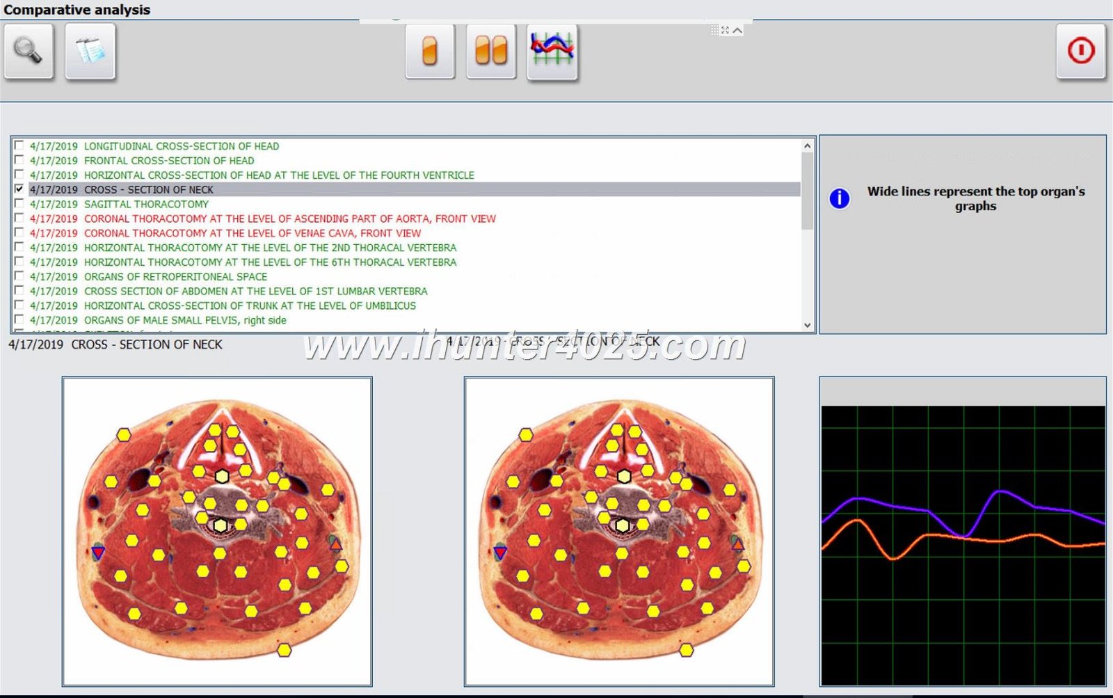1113x698 pixels.
Task: Click the list scrollbar up arrow
Action: click(x=808, y=146)
